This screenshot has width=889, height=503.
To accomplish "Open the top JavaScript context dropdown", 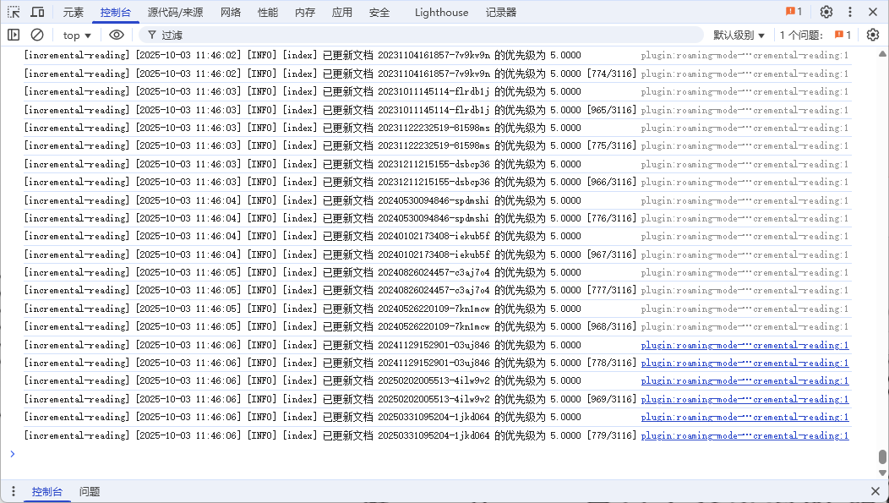I will pos(77,36).
